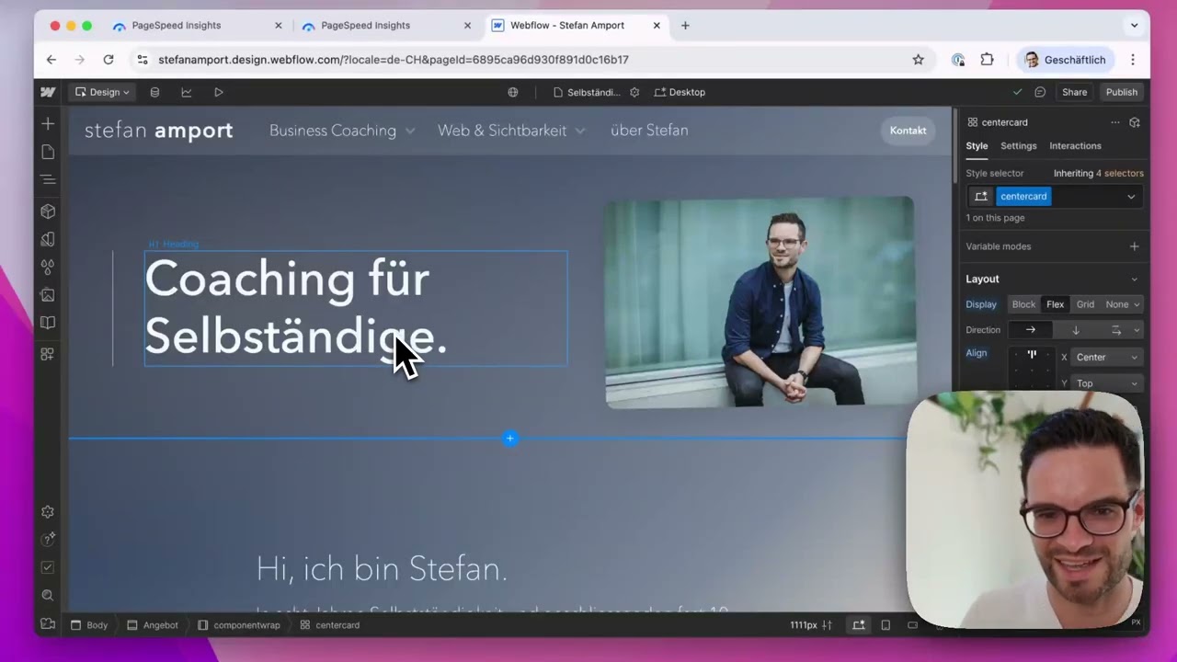This screenshot has width=1177, height=662.
Task: Open the Webflow logo menu
Action: 48,92
